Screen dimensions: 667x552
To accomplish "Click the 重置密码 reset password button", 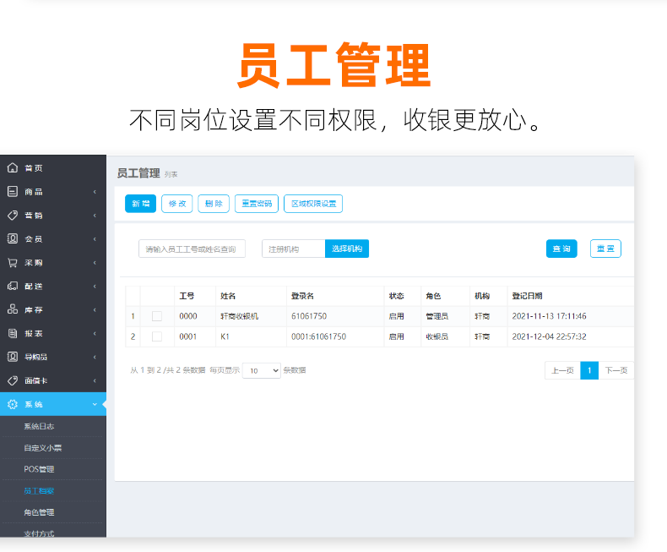I will pos(257,204).
